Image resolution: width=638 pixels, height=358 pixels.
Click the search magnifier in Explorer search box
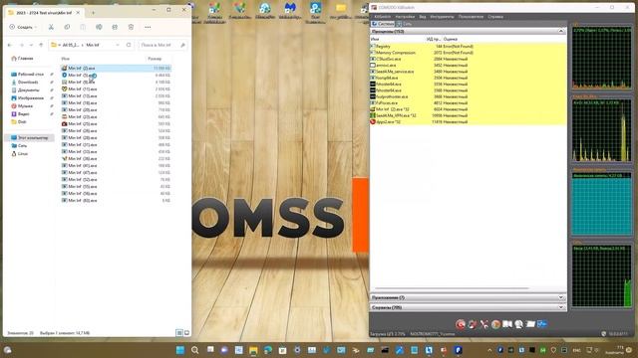click(182, 45)
